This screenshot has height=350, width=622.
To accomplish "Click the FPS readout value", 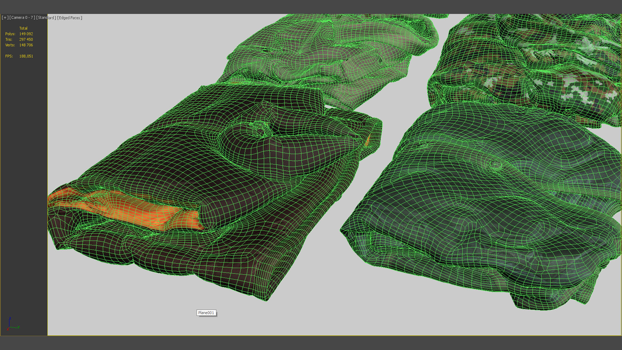I will 26,56.
